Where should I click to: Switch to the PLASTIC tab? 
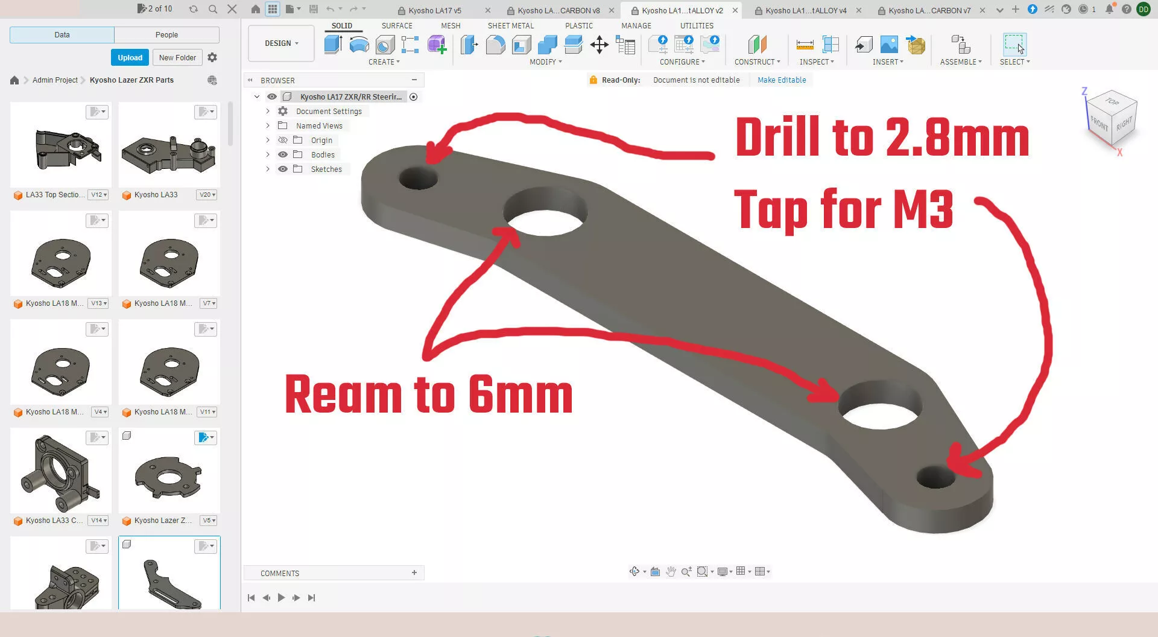pyautogui.click(x=579, y=26)
